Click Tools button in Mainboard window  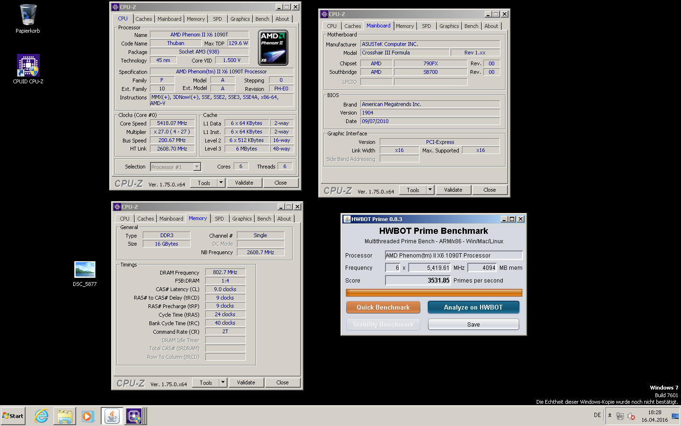pos(413,190)
